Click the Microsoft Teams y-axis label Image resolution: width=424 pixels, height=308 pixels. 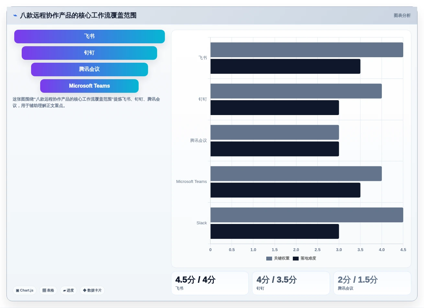pos(191,182)
